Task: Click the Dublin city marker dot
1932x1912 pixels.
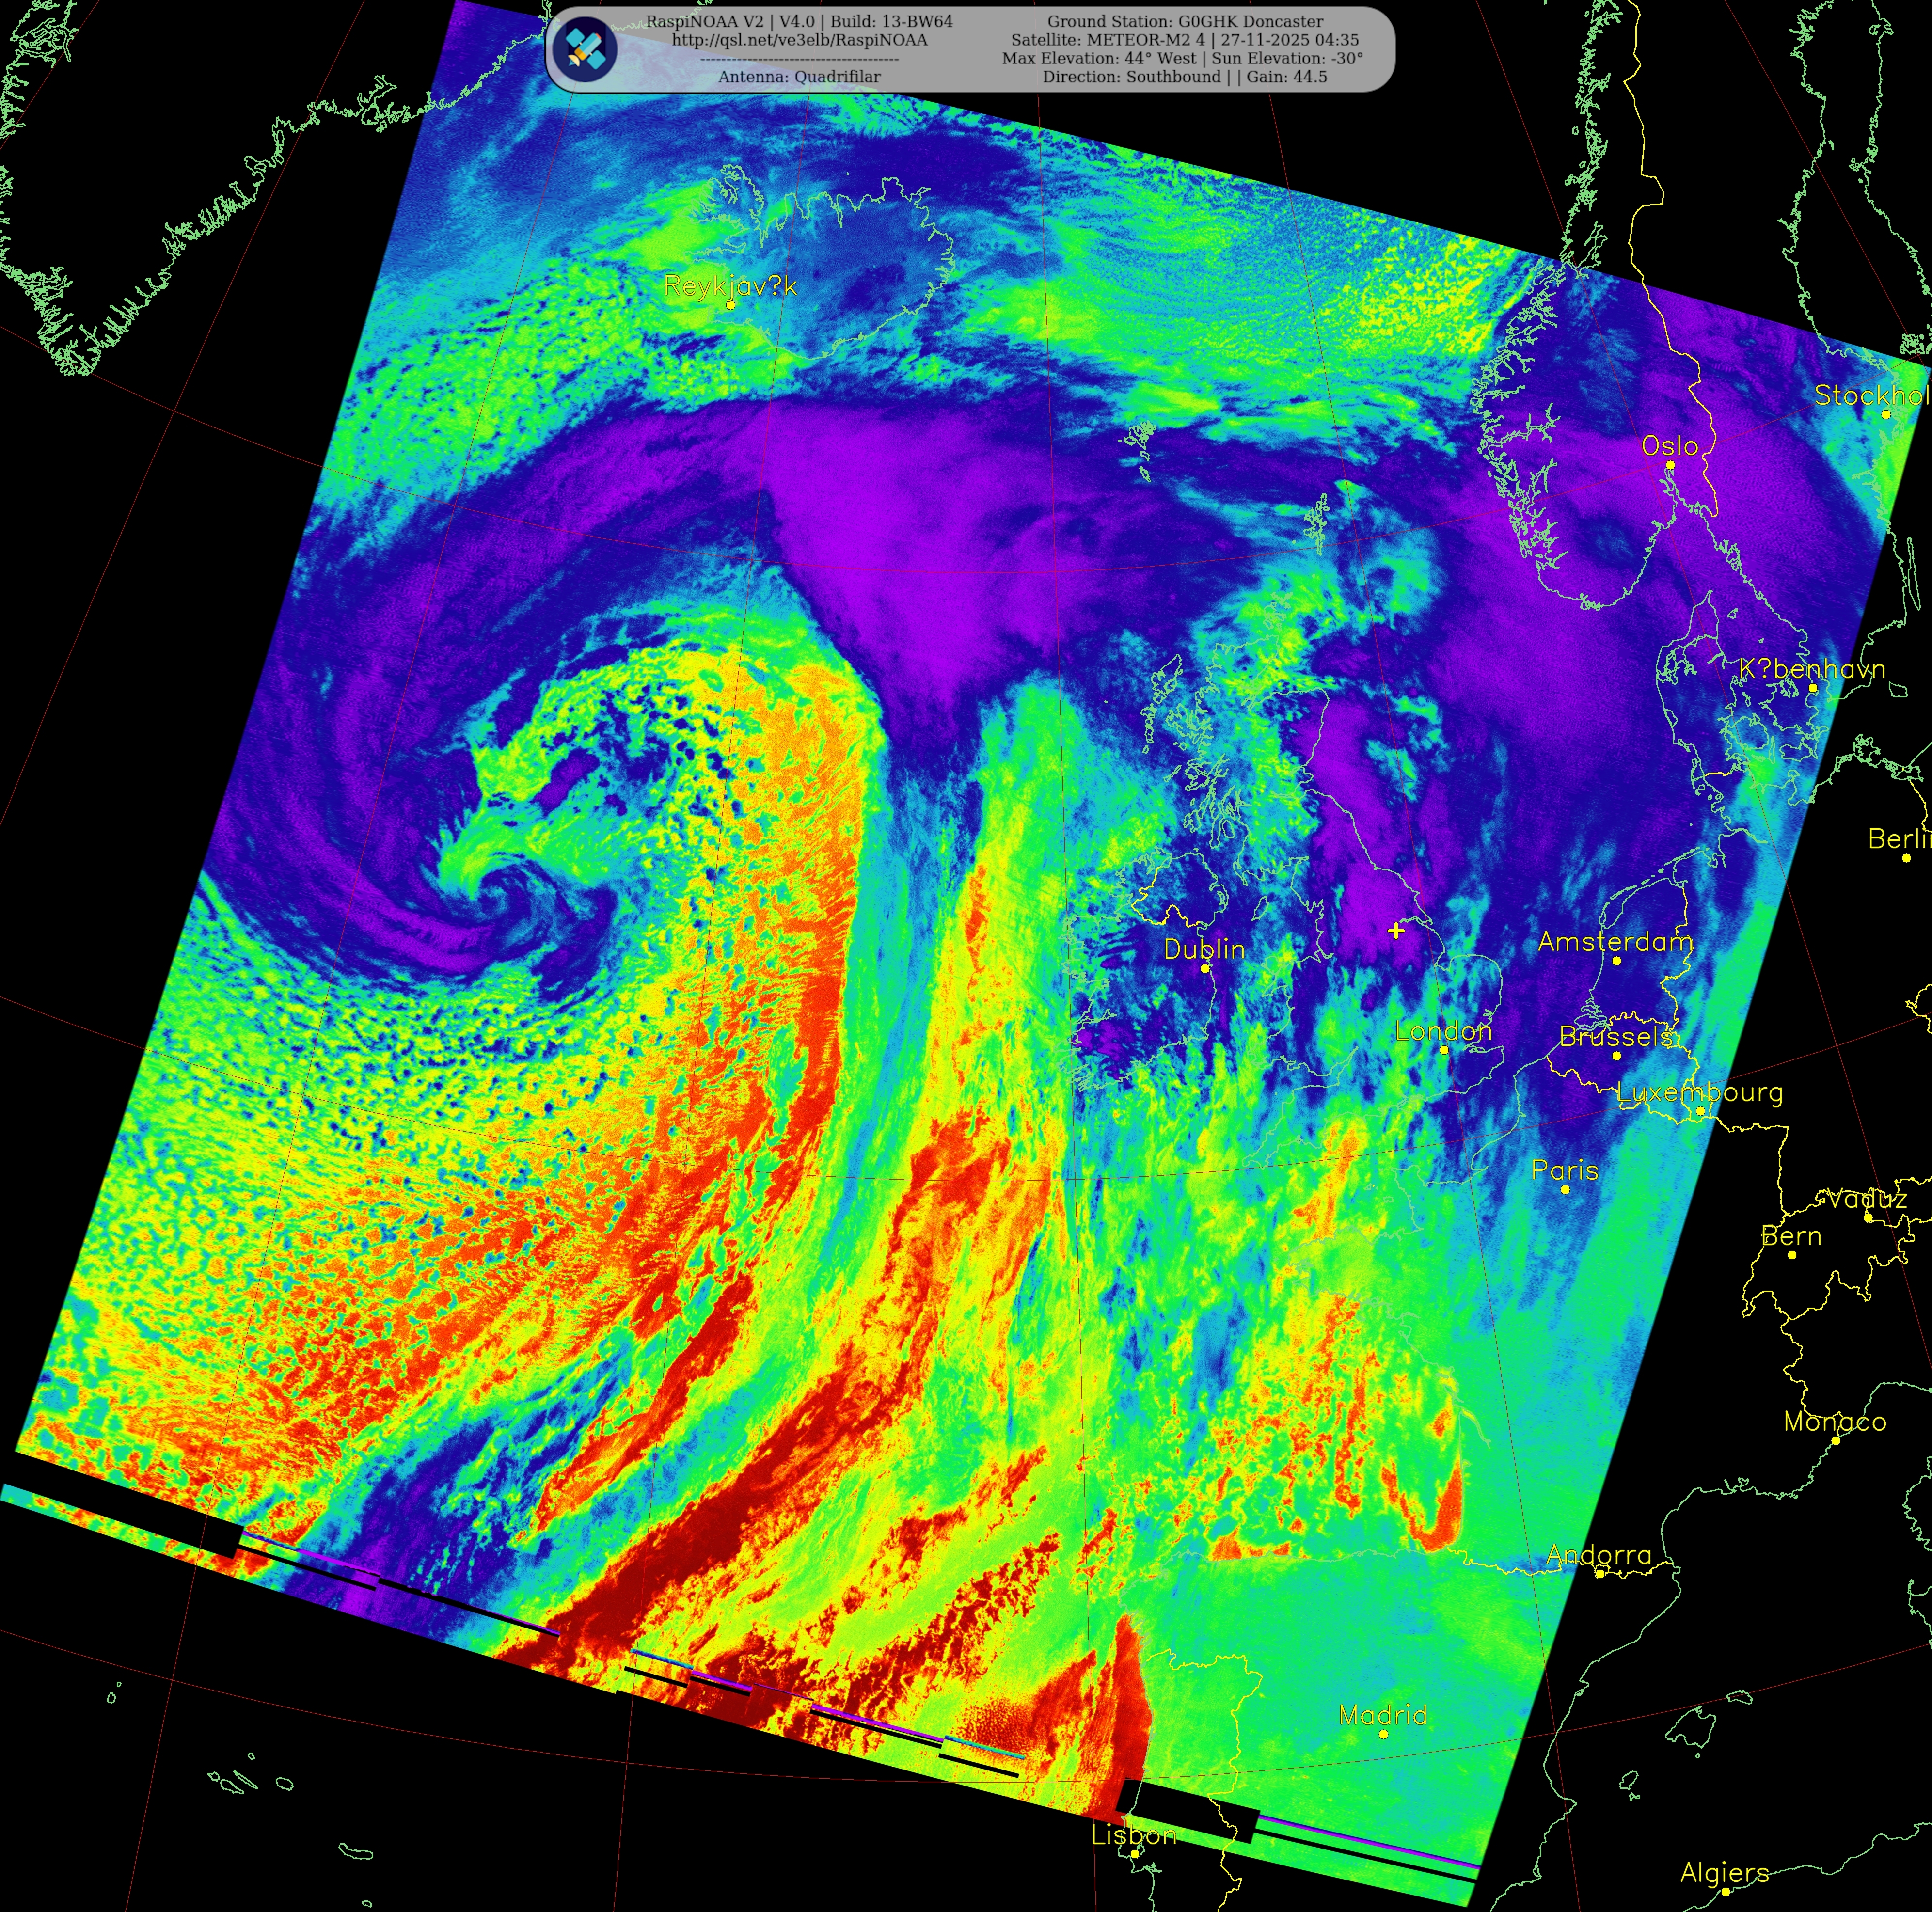Action: click(1205, 968)
